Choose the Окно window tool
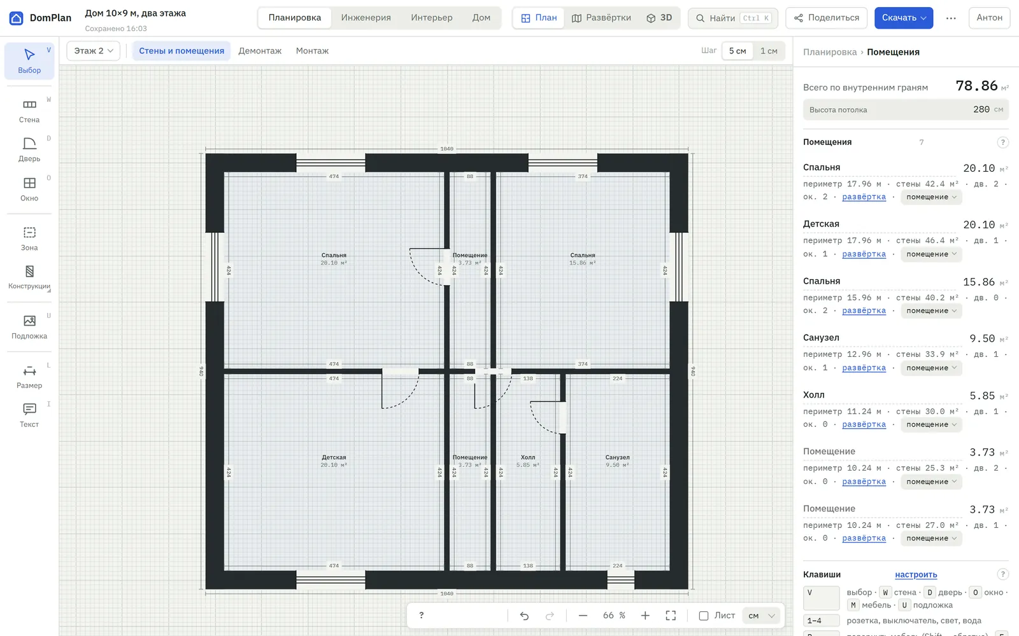The image size is (1019, 636). coord(29,190)
